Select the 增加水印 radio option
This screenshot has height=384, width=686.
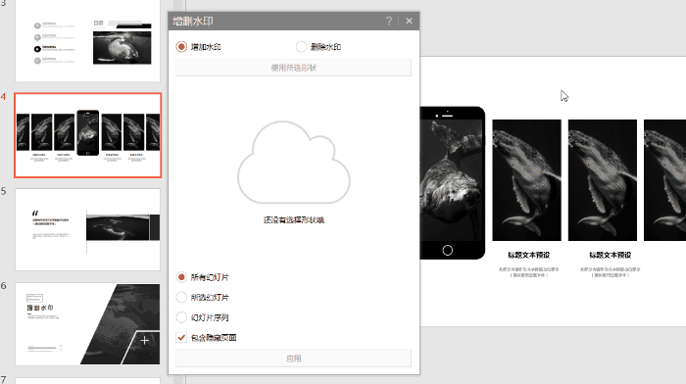point(181,46)
